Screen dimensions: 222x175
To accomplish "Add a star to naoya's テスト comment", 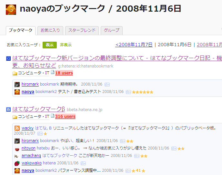I will point(128,92).
